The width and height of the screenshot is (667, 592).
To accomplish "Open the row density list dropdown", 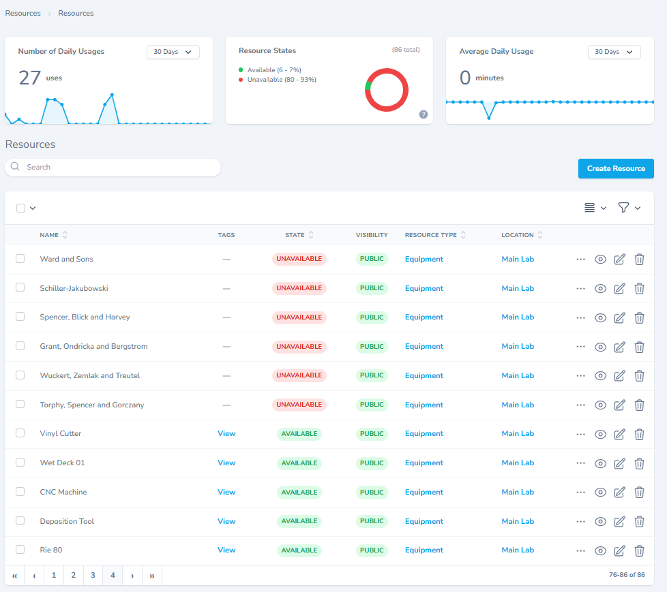I will [595, 208].
